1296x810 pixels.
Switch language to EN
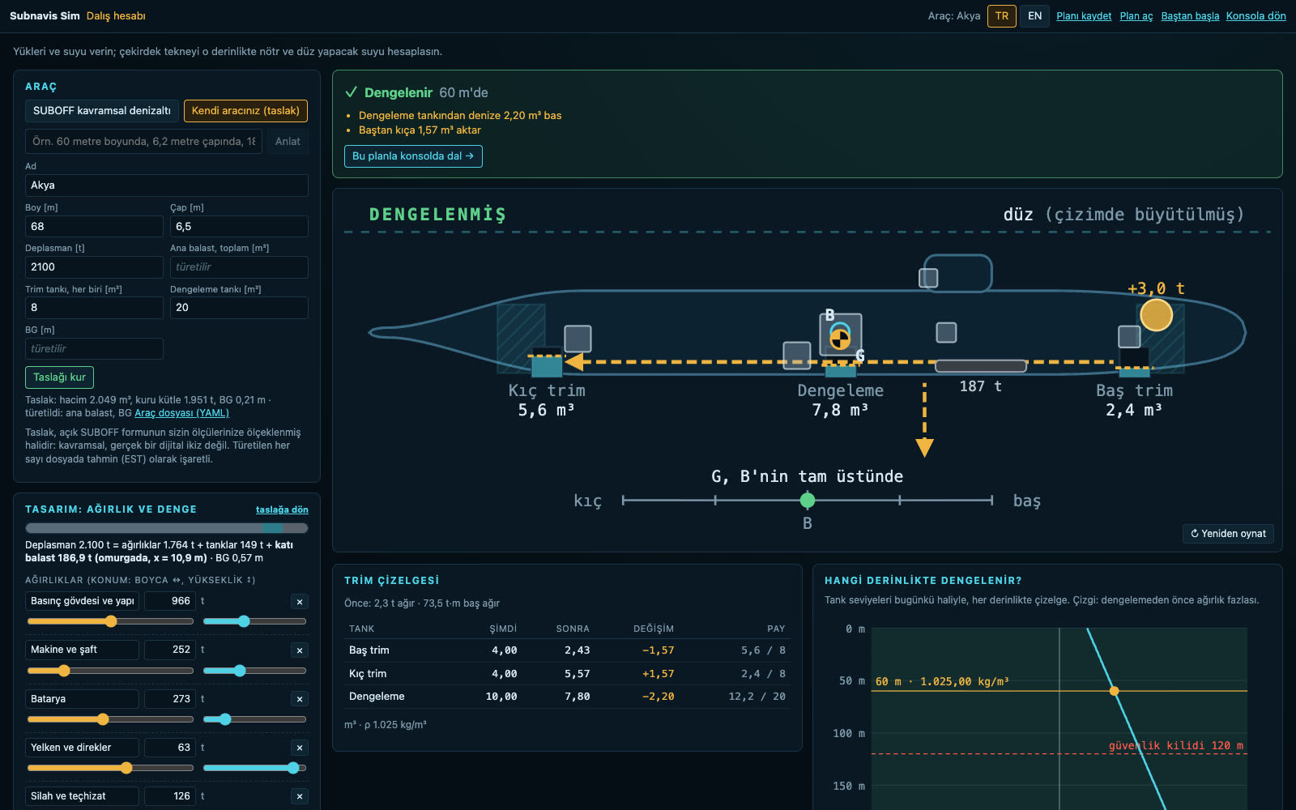[x=1034, y=16]
